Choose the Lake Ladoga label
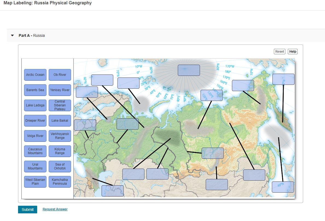The height and width of the screenshot is (221, 325). (x=35, y=105)
